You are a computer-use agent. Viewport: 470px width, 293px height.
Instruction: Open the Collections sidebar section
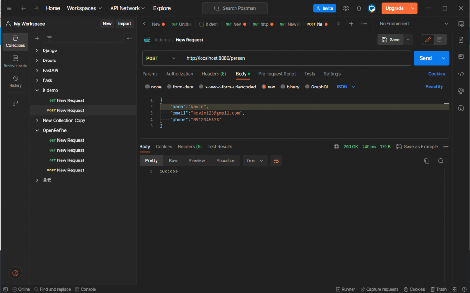[x=15, y=41]
